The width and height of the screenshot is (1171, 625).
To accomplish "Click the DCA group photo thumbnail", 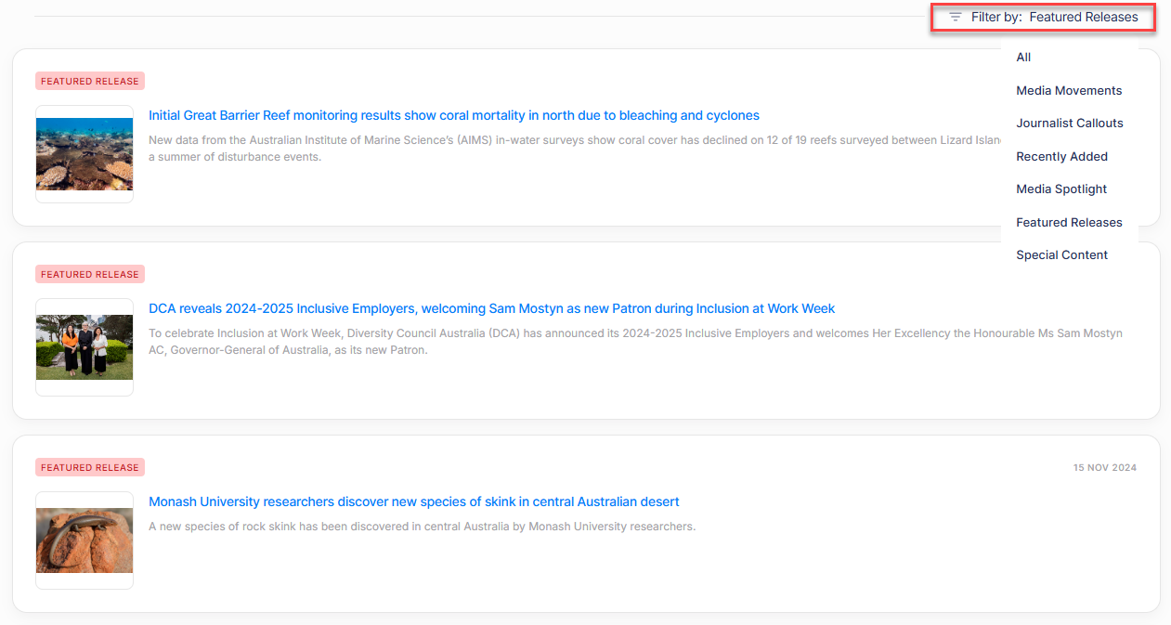I will [85, 347].
